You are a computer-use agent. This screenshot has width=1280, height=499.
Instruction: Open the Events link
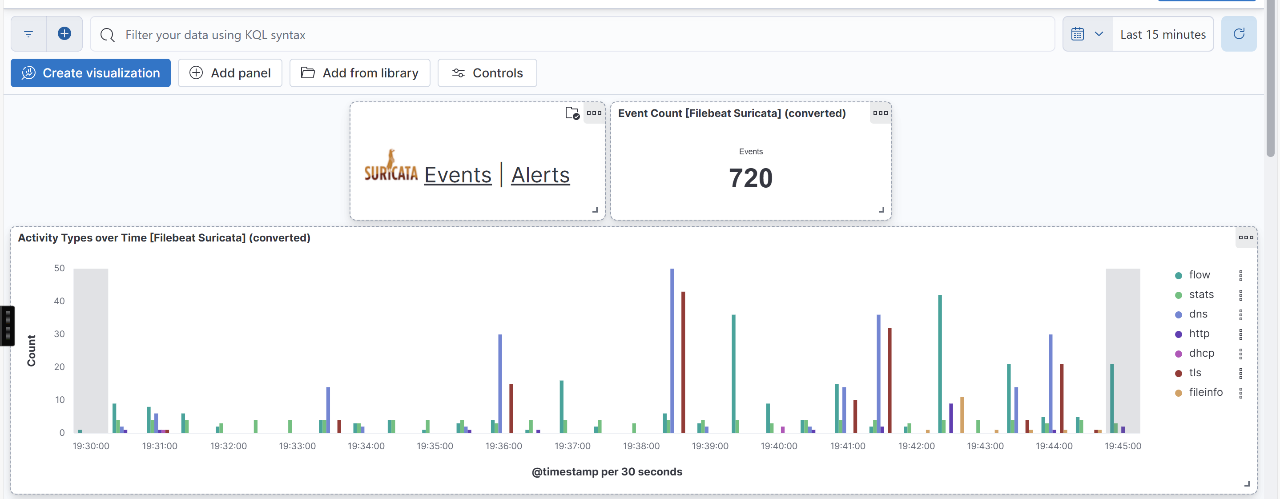click(x=457, y=175)
